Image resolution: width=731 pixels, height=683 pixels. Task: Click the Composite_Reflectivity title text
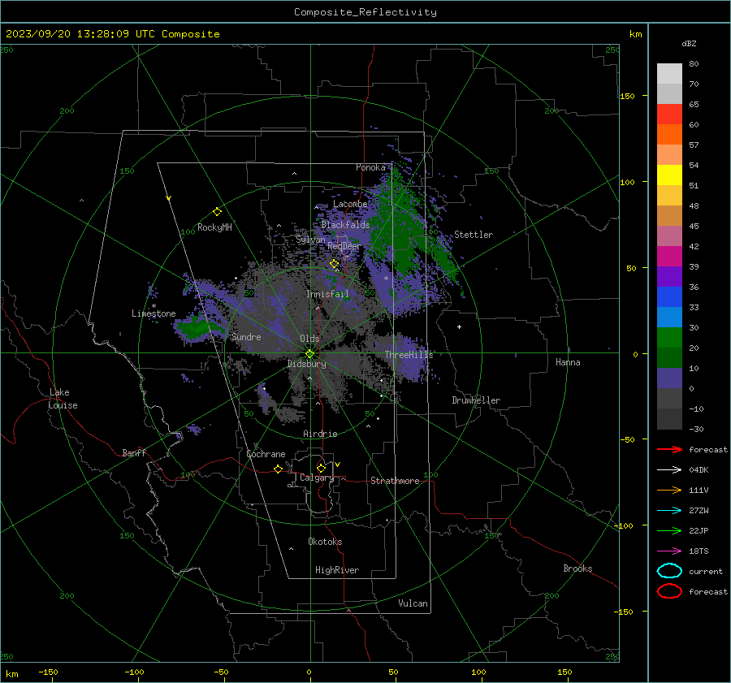click(x=365, y=12)
